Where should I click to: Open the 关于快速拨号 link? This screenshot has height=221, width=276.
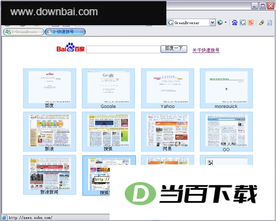pyautogui.click(x=206, y=50)
